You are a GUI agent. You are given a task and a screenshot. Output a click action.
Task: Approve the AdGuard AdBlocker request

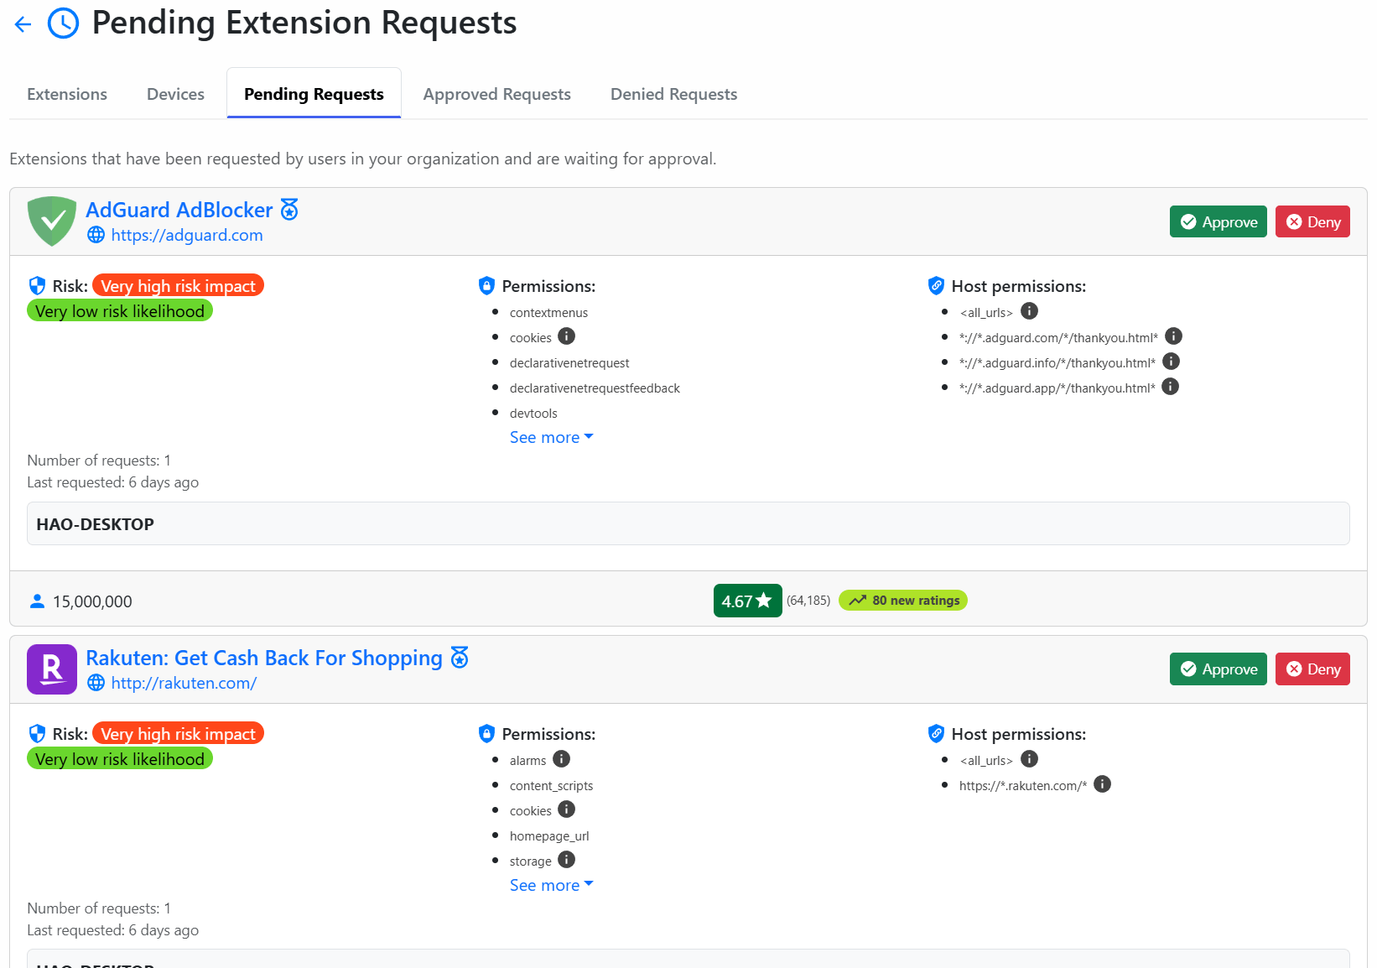click(x=1218, y=221)
